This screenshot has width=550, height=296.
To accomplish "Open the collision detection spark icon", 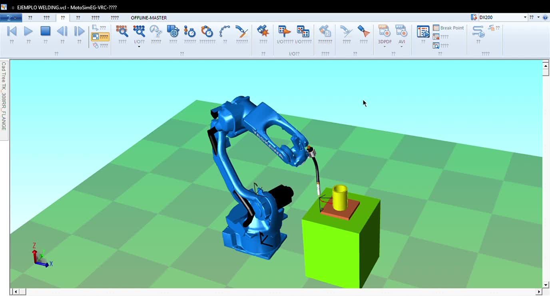I will (263, 31).
